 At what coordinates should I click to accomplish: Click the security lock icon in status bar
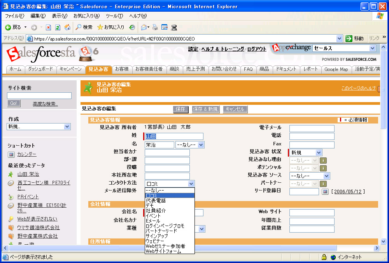point(324,257)
